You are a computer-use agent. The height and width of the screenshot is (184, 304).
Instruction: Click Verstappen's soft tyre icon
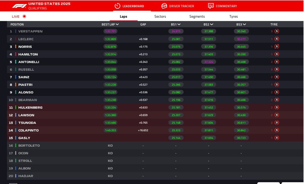coord(277,32)
